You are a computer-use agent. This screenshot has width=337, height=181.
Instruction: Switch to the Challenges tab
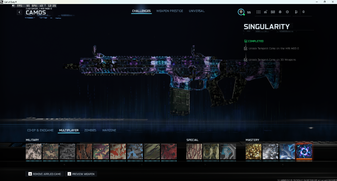tap(141, 11)
